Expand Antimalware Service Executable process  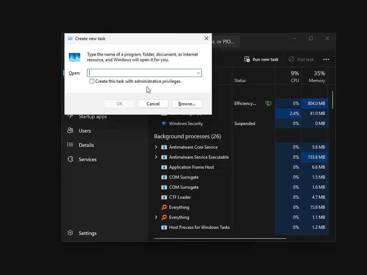[156, 157]
